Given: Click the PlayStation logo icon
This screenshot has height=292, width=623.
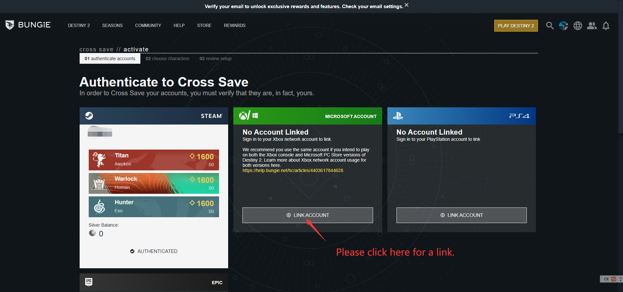Looking at the screenshot, I should pyautogui.click(x=398, y=116).
